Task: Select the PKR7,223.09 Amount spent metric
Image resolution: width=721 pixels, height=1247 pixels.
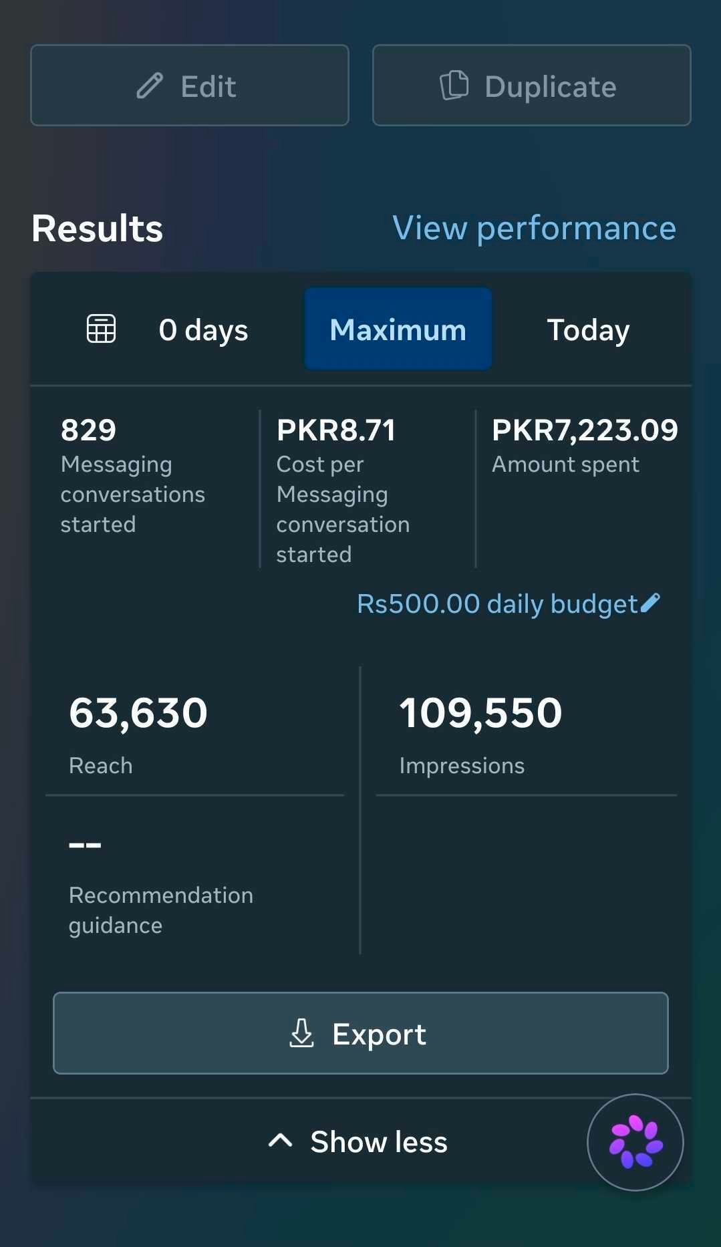Action: pos(585,445)
